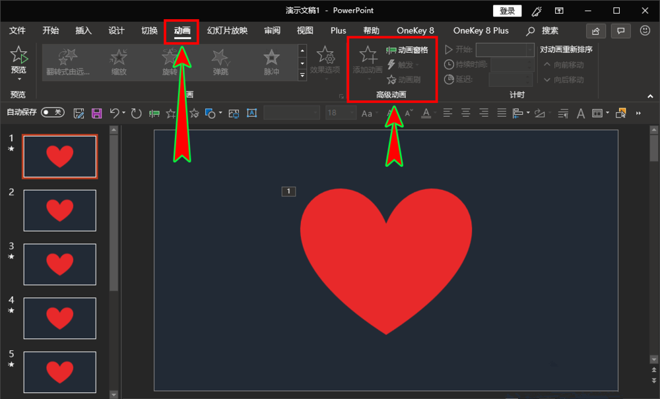660x399 pixels.
Task: Open the OneKey 8 Plus tab
Action: pos(480,31)
